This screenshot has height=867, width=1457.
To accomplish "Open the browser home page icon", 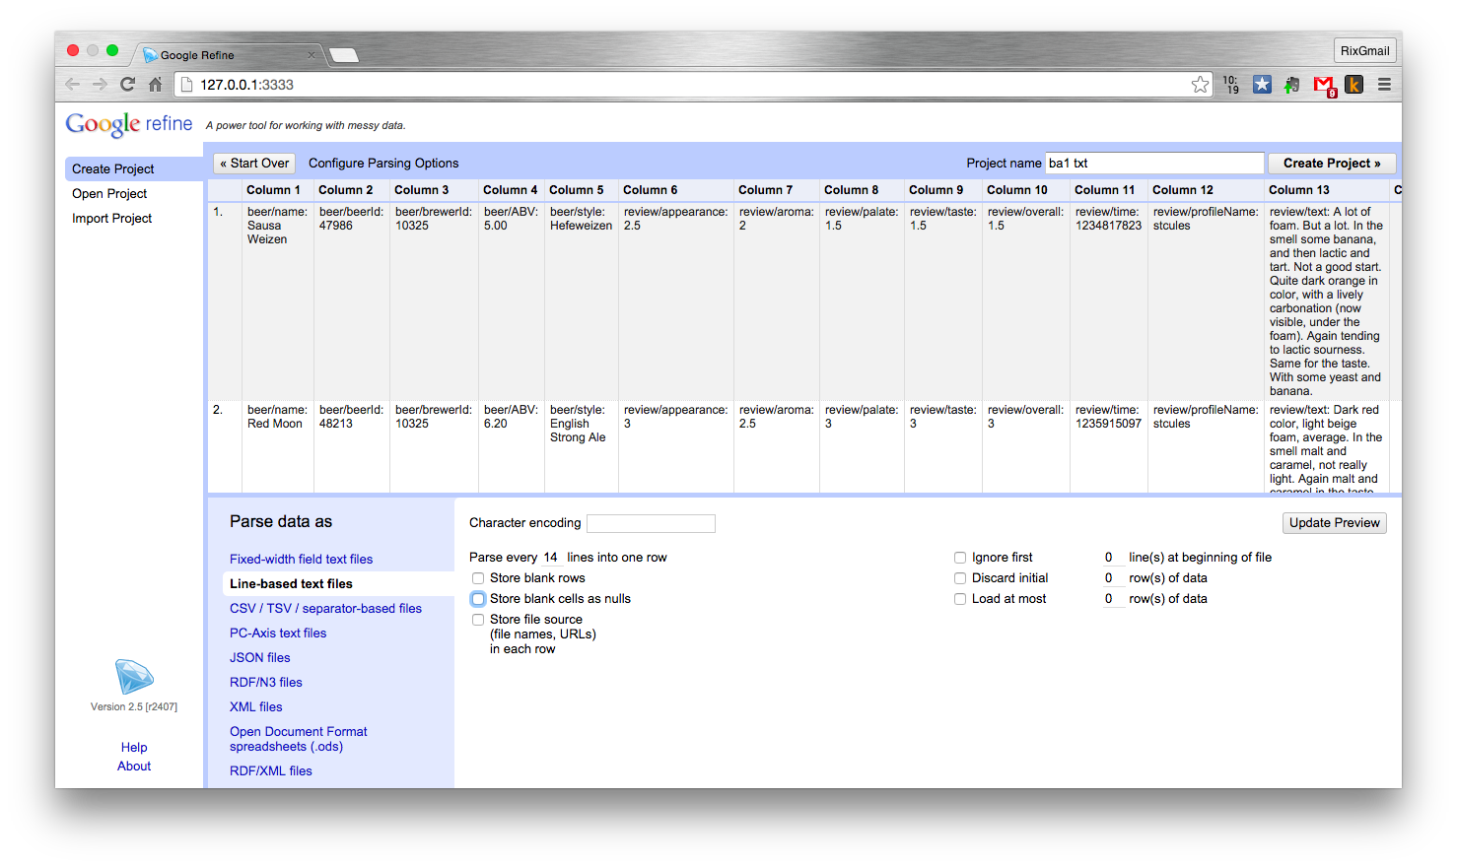I will pos(156,85).
